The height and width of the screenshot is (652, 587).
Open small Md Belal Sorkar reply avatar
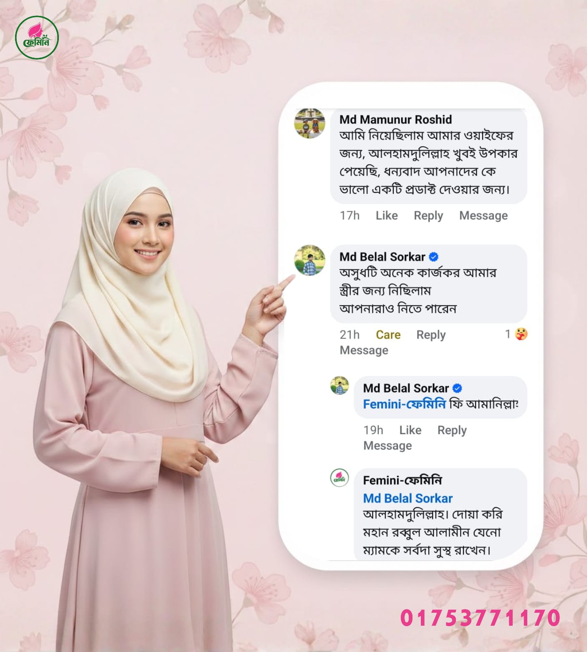(340, 386)
